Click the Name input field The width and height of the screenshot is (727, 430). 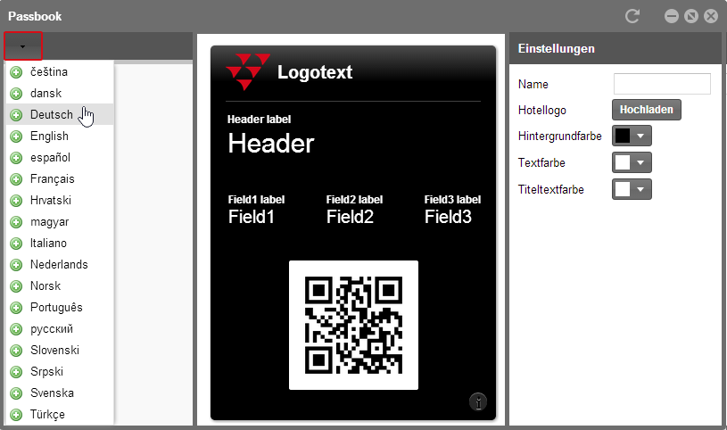click(x=662, y=84)
